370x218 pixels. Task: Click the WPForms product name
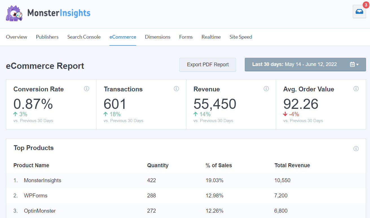point(36,195)
